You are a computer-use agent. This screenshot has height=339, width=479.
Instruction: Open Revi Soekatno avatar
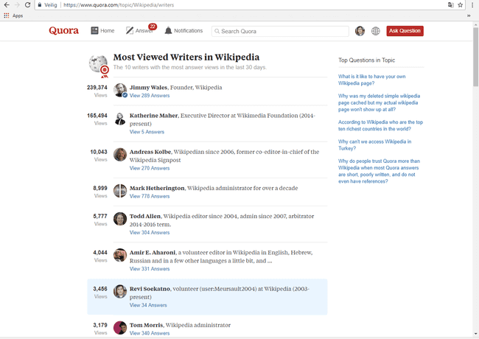(120, 292)
